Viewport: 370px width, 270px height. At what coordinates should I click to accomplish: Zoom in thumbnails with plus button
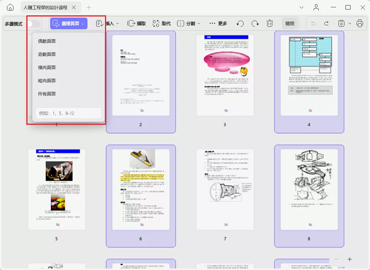coord(350,259)
